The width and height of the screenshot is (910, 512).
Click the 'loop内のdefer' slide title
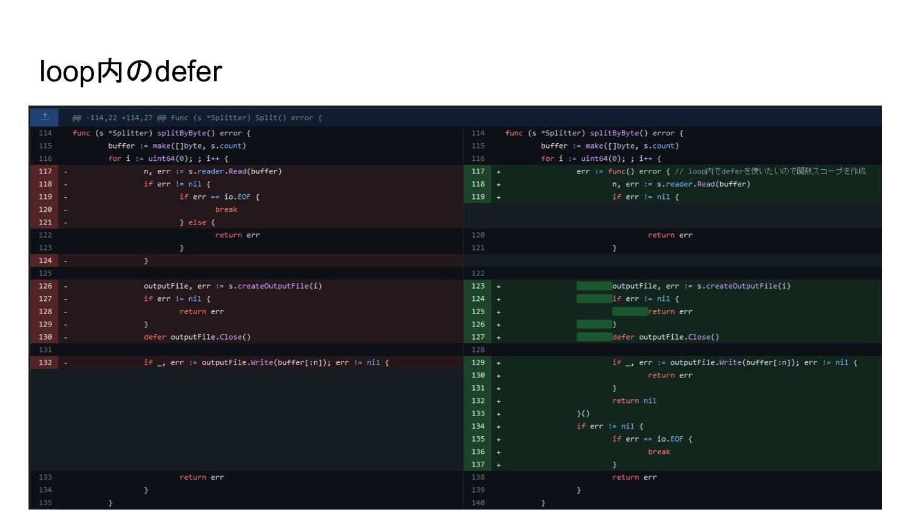(130, 71)
